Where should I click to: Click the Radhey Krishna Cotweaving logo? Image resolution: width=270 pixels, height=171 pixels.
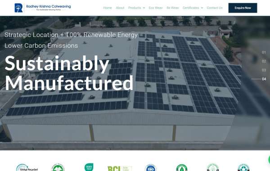43,8
